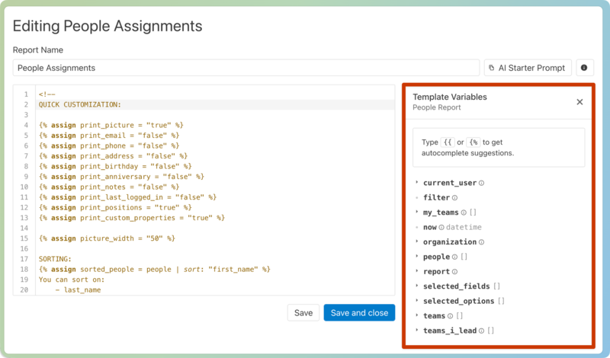610x358 pixels.
Task: Expand the selected_options variable arrow
Action: pos(416,300)
